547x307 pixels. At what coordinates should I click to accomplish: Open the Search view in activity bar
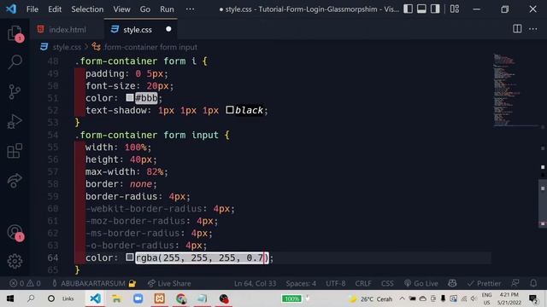[x=15, y=62]
